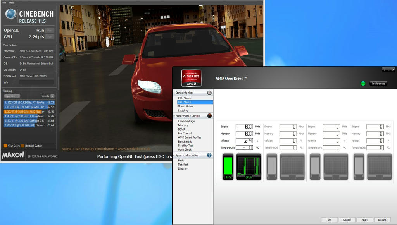Image resolution: width=397 pixels, height=225 pixels.
Task: Click Apply in AMD OverDrive
Action: (x=364, y=220)
